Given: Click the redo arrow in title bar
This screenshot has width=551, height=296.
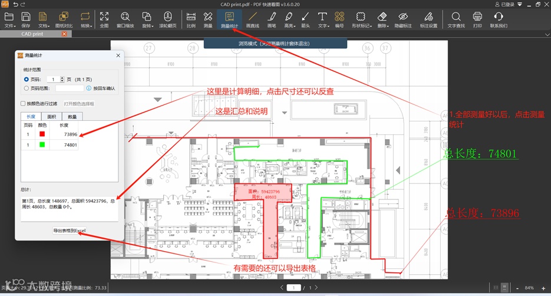Looking at the screenshot, I should click(23, 4).
